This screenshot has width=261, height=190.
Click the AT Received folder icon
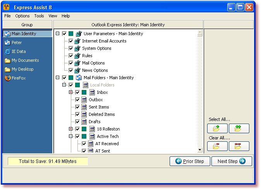click(91, 144)
